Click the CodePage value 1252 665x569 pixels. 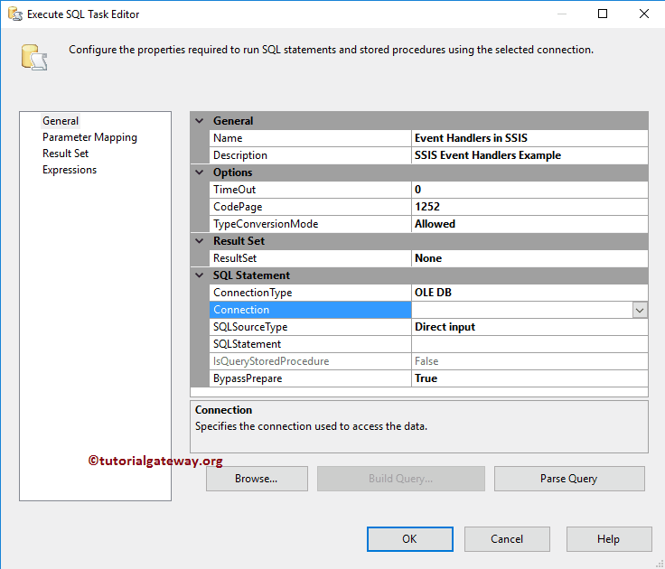[529, 207]
